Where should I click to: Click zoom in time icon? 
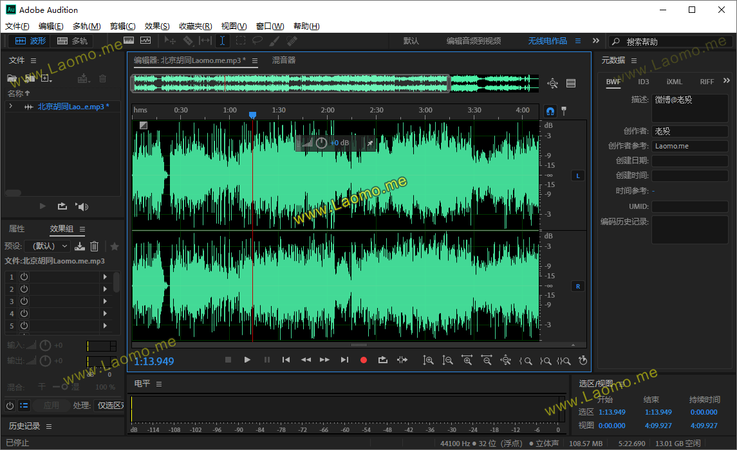467,361
